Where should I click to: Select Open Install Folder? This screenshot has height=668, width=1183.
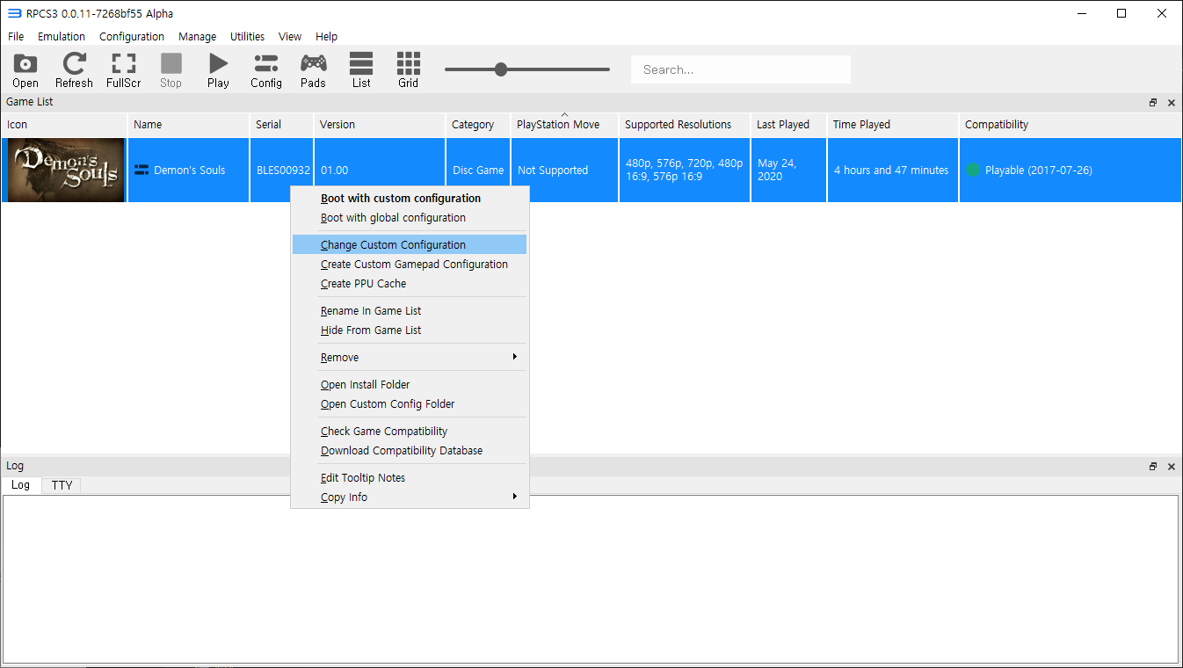(x=410, y=385)
